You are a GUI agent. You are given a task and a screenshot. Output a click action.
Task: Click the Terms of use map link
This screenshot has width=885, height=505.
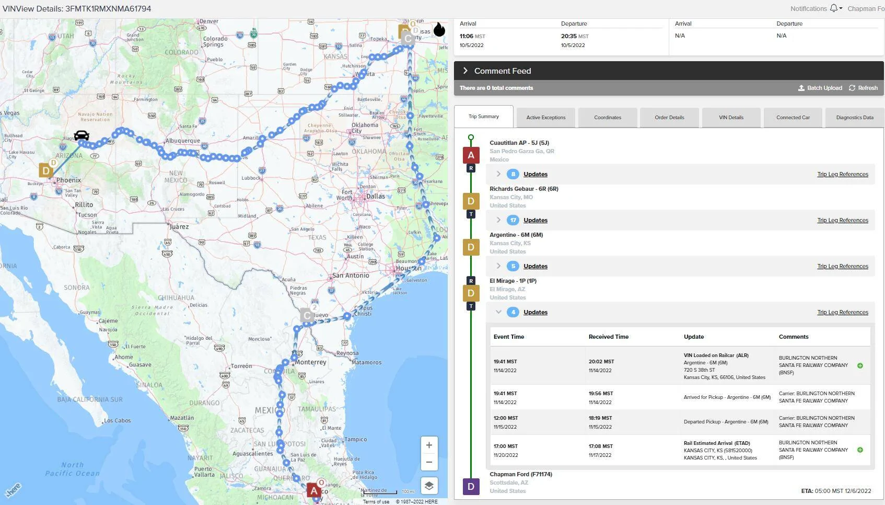(x=376, y=501)
